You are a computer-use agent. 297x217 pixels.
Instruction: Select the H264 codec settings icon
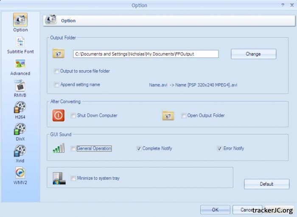[20, 107]
